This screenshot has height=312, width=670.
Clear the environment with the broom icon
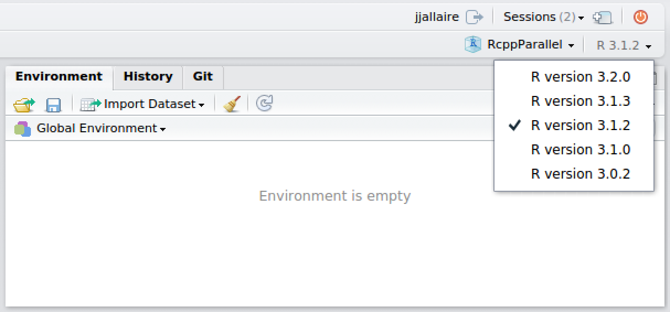tap(232, 104)
